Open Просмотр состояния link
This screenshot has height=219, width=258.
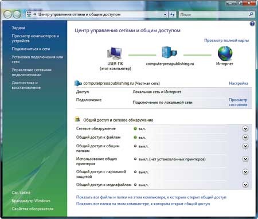[x=238, y=102]
